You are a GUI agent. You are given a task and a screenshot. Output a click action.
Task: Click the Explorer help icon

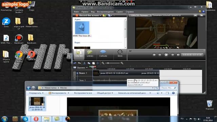[x=173, y=93]
